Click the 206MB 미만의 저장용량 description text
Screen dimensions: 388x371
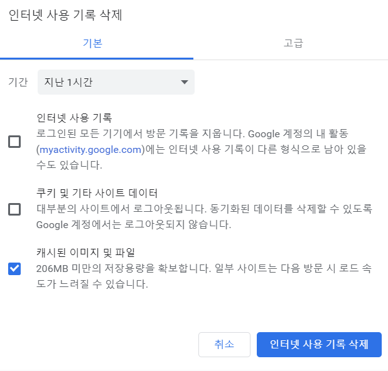(204, 276)
